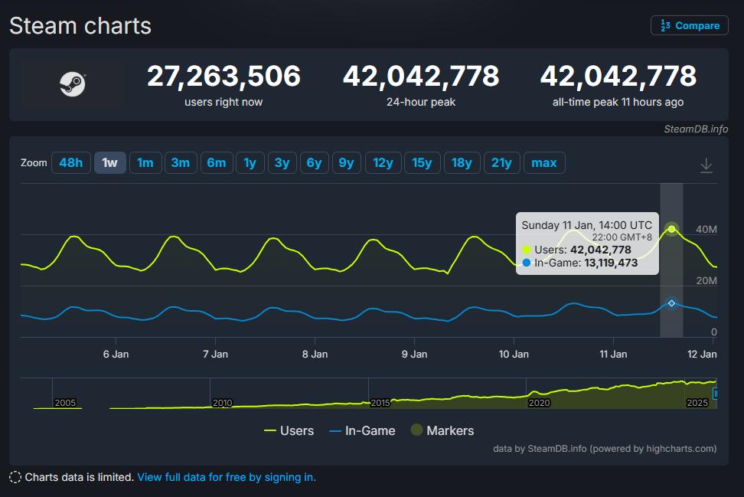Viewport: 744px width, 497px height.
Task: Zoom chart to 1y
Action: tap(250, 162)
